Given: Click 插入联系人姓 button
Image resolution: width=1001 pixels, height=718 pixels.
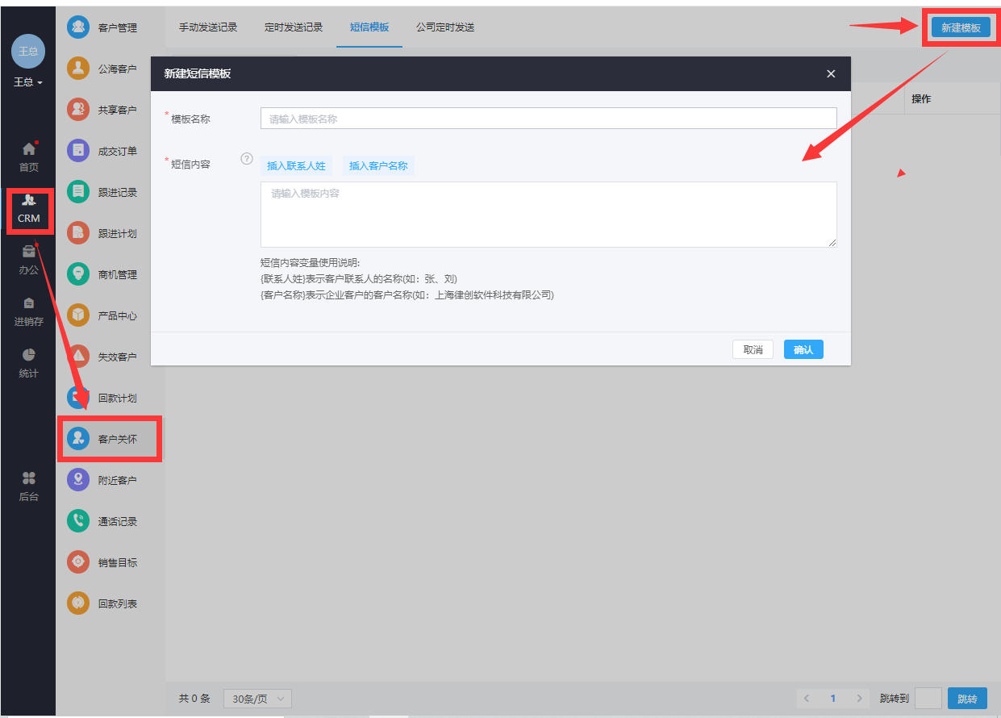Looking at the screenshot, I should click(296, 166).
